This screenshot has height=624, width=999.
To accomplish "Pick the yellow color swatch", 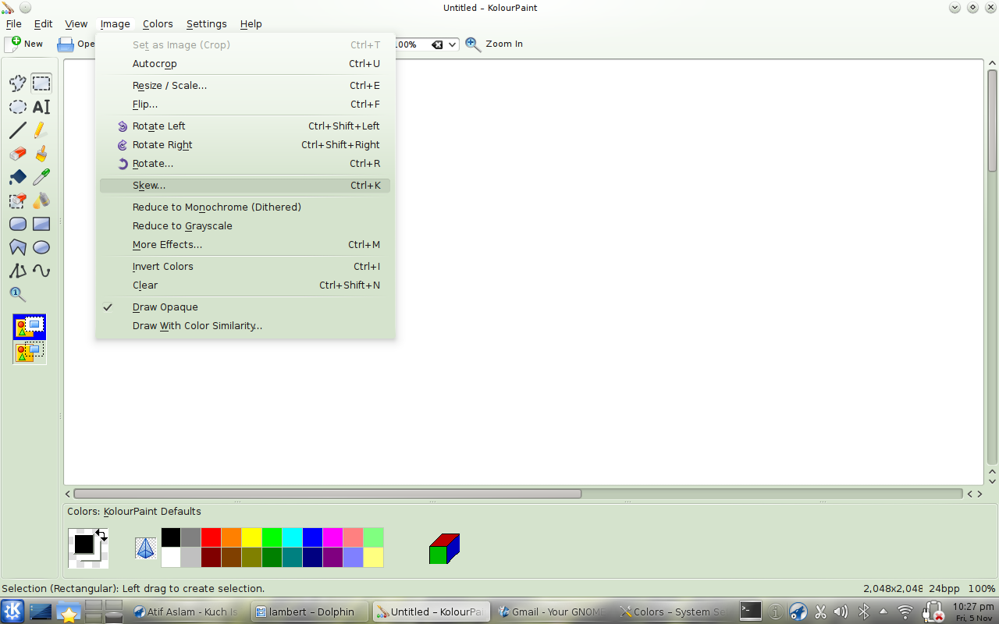I will click(252, 537).
